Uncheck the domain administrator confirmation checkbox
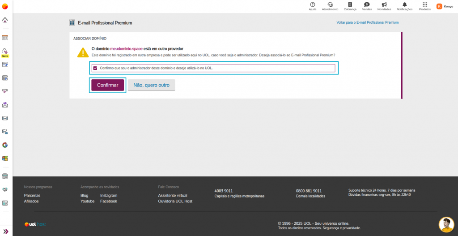 (x=95, y=68)
